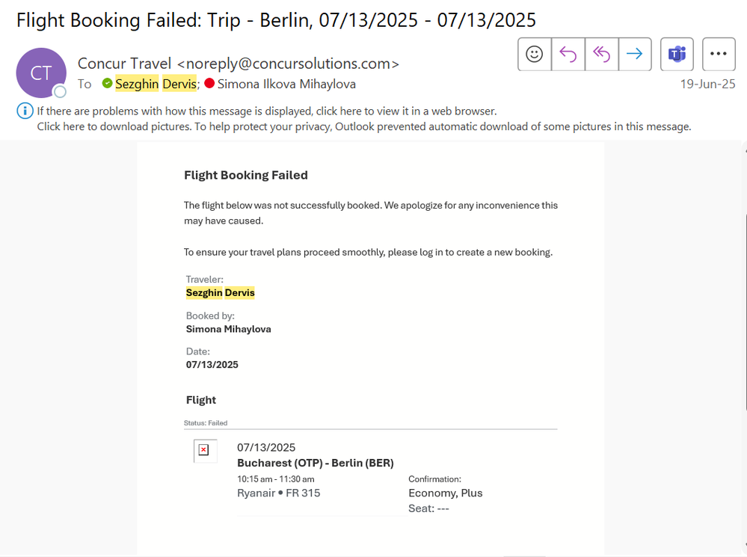Open recipient Sezghin Dervis contact card
Viewport: 747px width, 557px height.
(156, 84)
